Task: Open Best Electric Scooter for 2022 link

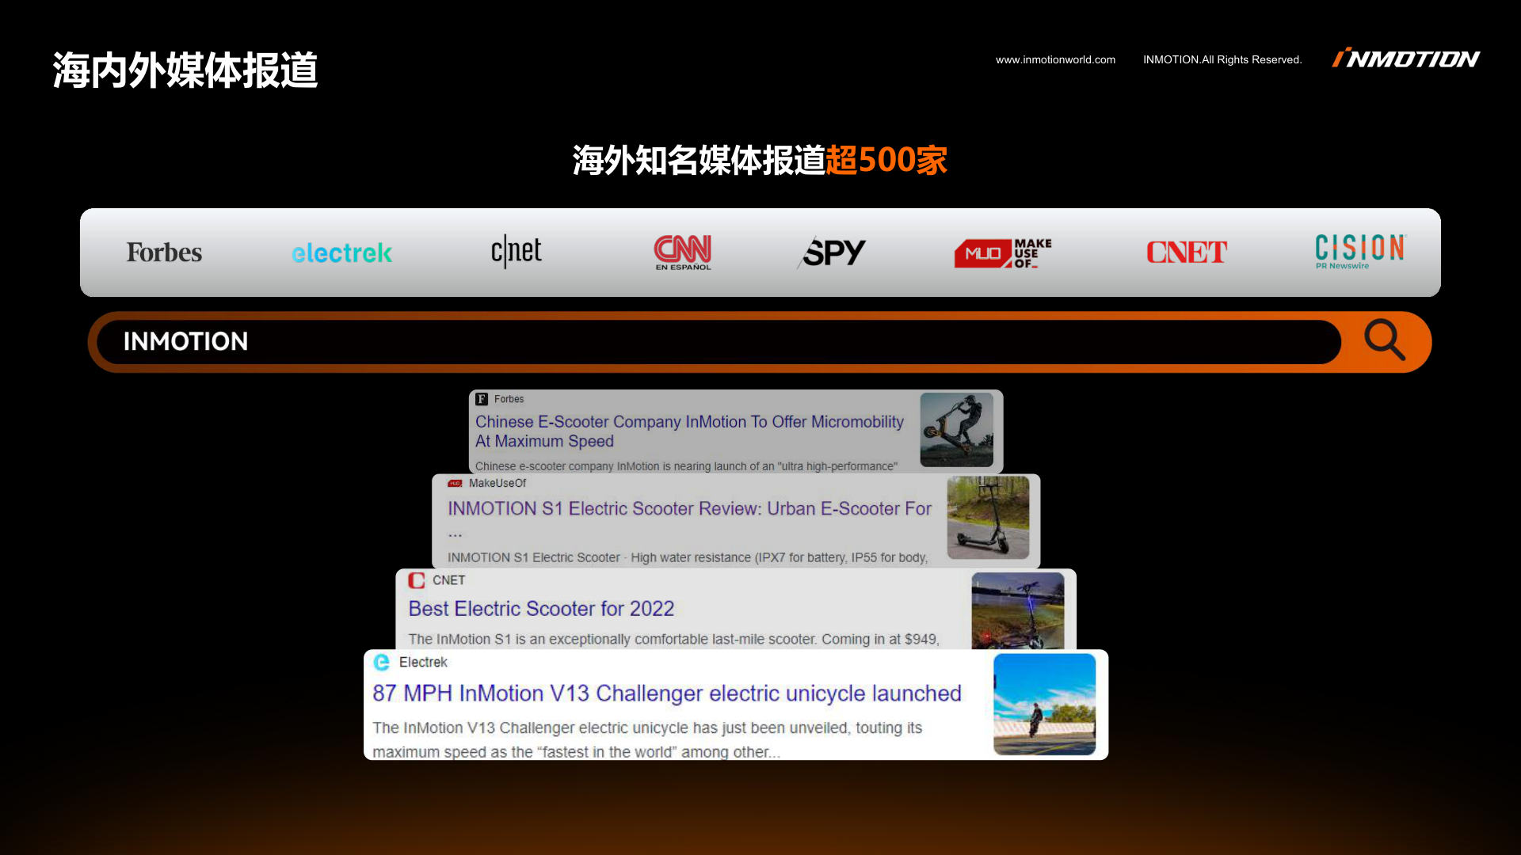Action: [x=541, y=609]
